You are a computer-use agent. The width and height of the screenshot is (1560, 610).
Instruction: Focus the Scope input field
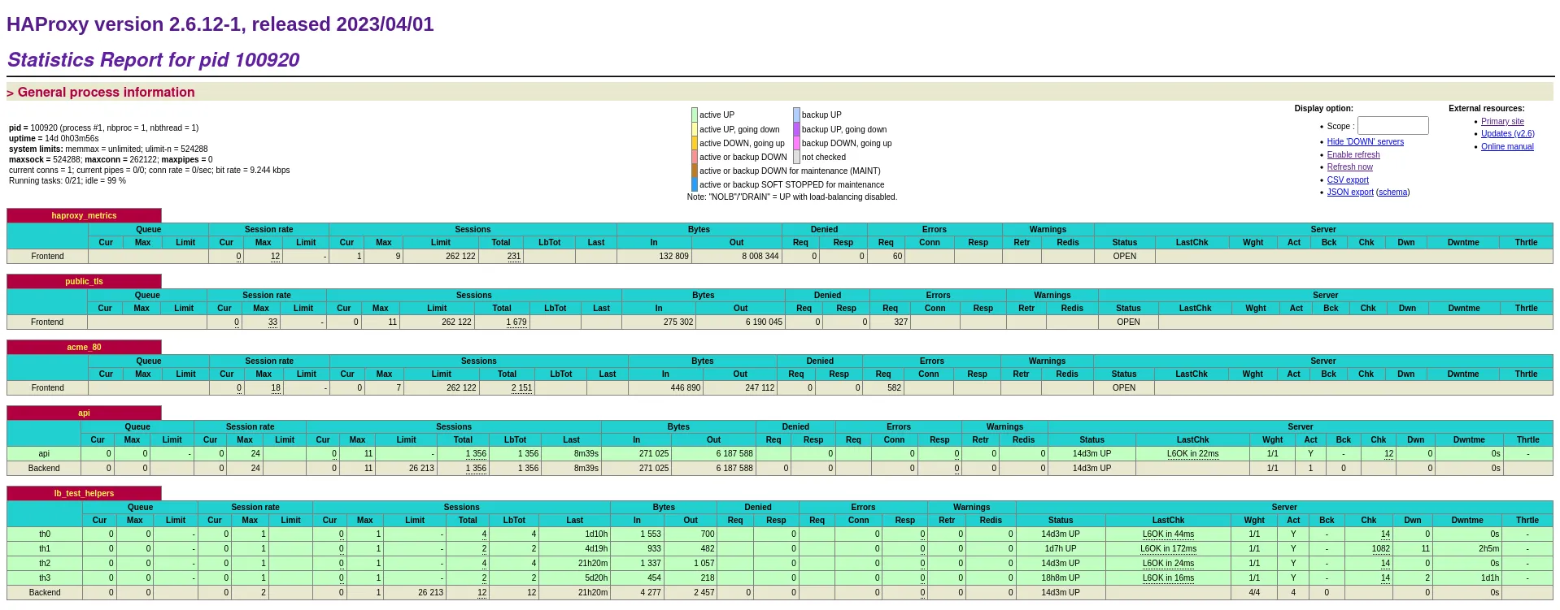(x=1392, y=125)
